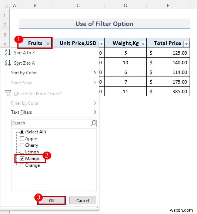Image resolution: width=197 pixels, height=214 pixels.
Task: Check the Orange checkbox
Action: coord(22,165)
